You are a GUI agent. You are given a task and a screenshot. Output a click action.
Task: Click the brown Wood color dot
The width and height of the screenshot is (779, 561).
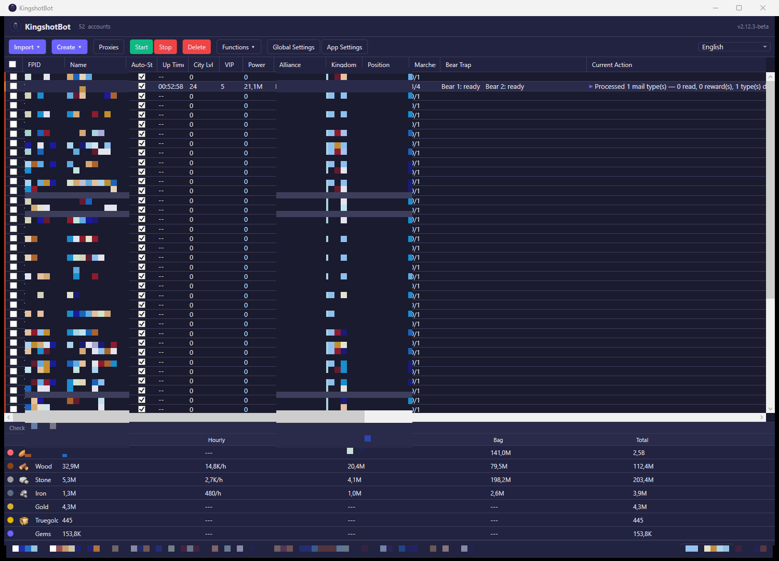pyautogui.click(x=10, y=466)
